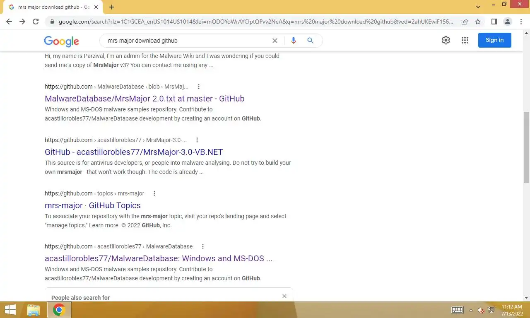Select Chrome in the taskbar
The width and height of the screenshot is (530, 318).
pyautogui.click(x=59, y=310)
